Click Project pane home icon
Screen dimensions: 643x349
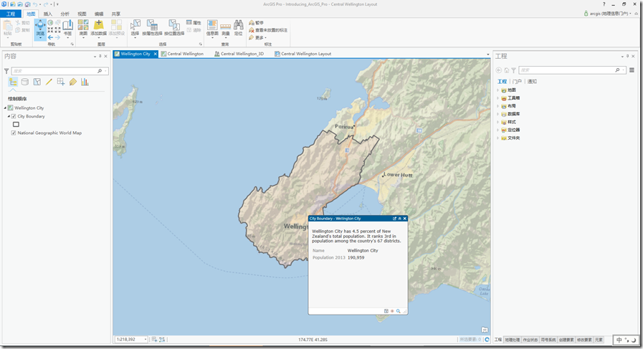click(507, 70)
